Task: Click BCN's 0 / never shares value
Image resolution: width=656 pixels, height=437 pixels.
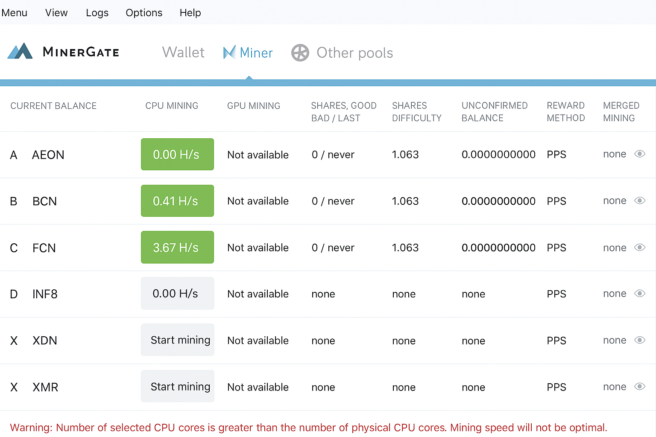Action: (x=333, y=201)
